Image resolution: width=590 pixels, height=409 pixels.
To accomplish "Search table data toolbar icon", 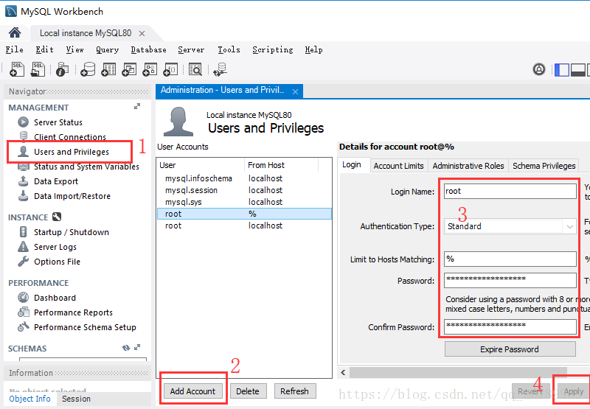I will pos(195,69).
